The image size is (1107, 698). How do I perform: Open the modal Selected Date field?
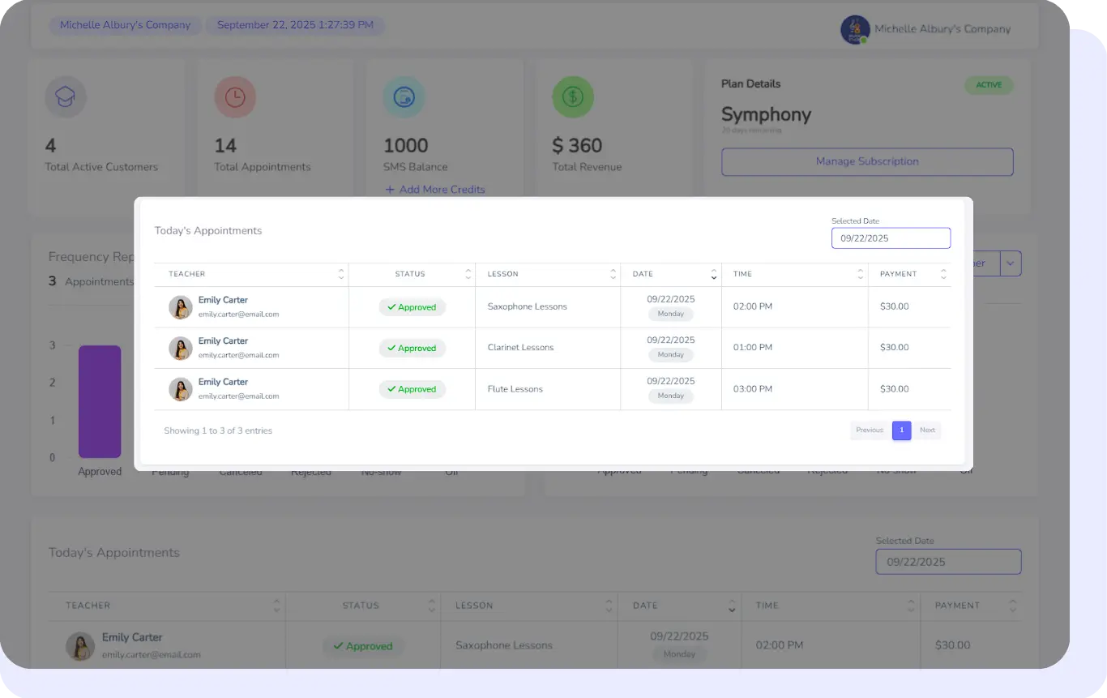891,238
